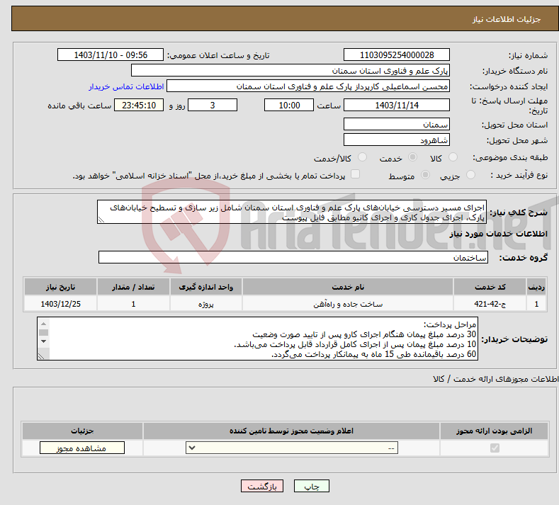This screenshot has width=559, height=505.
Task: Click the resize grip of buyer notes
Action: point(41,356)
